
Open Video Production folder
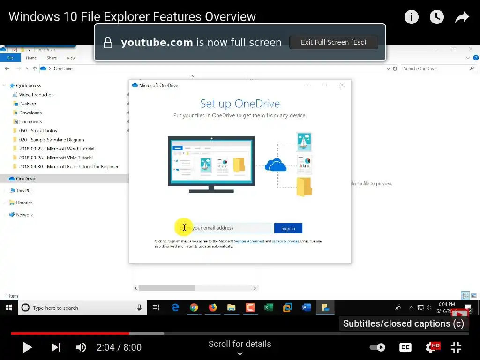coord(36,95)
